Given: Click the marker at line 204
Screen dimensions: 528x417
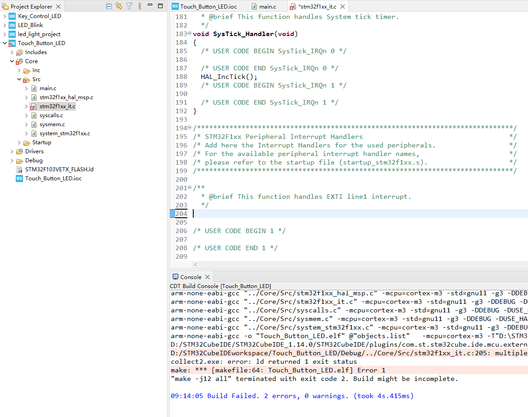Looking at the screenshot, I should (173, 214).
